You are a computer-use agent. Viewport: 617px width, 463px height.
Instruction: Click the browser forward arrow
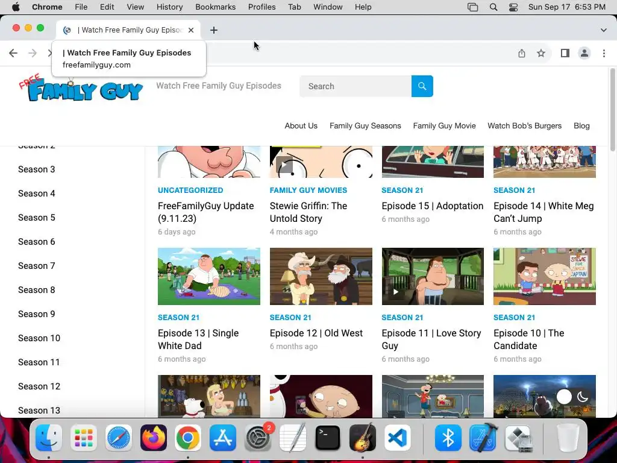pos(33,53)
